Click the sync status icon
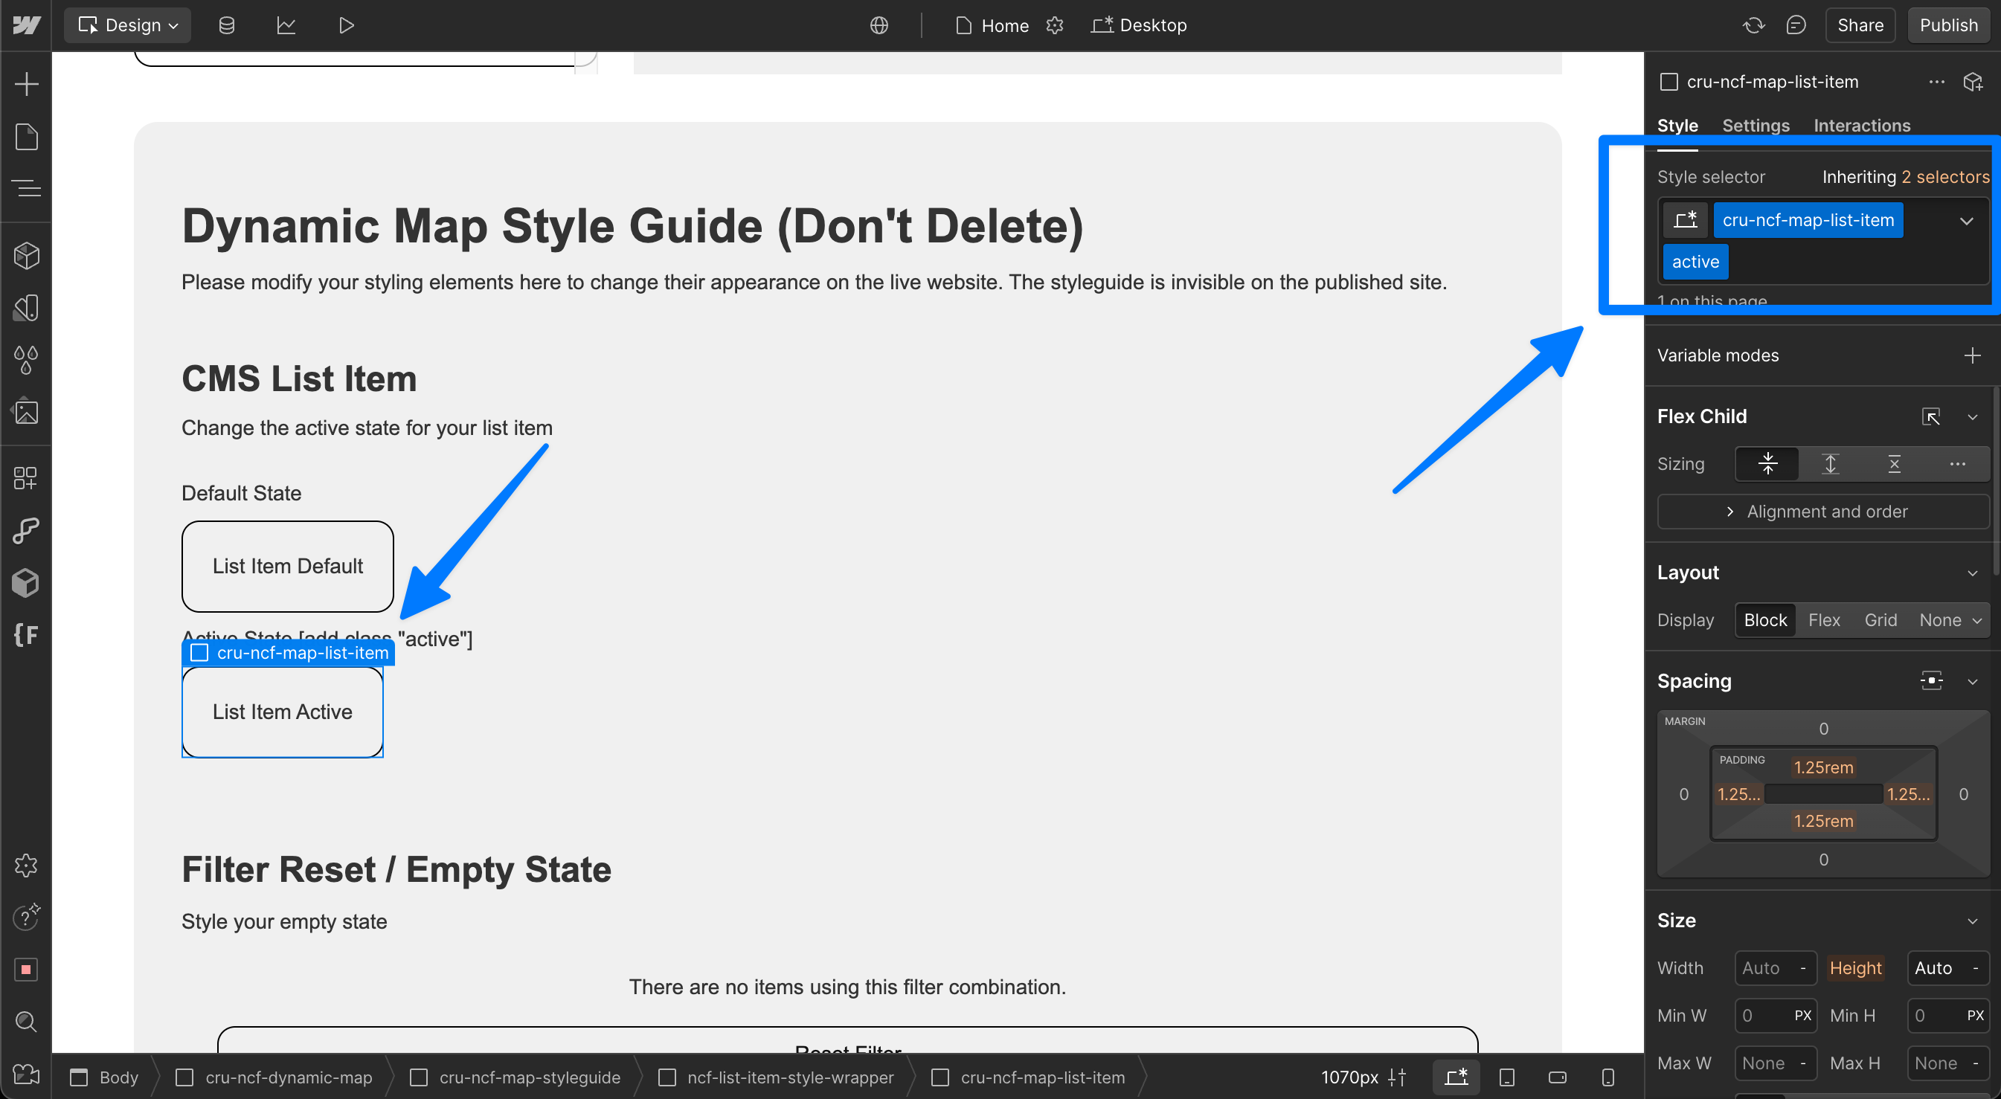Viewport: 2001px width, 1099px height. tap(1753, 25)
